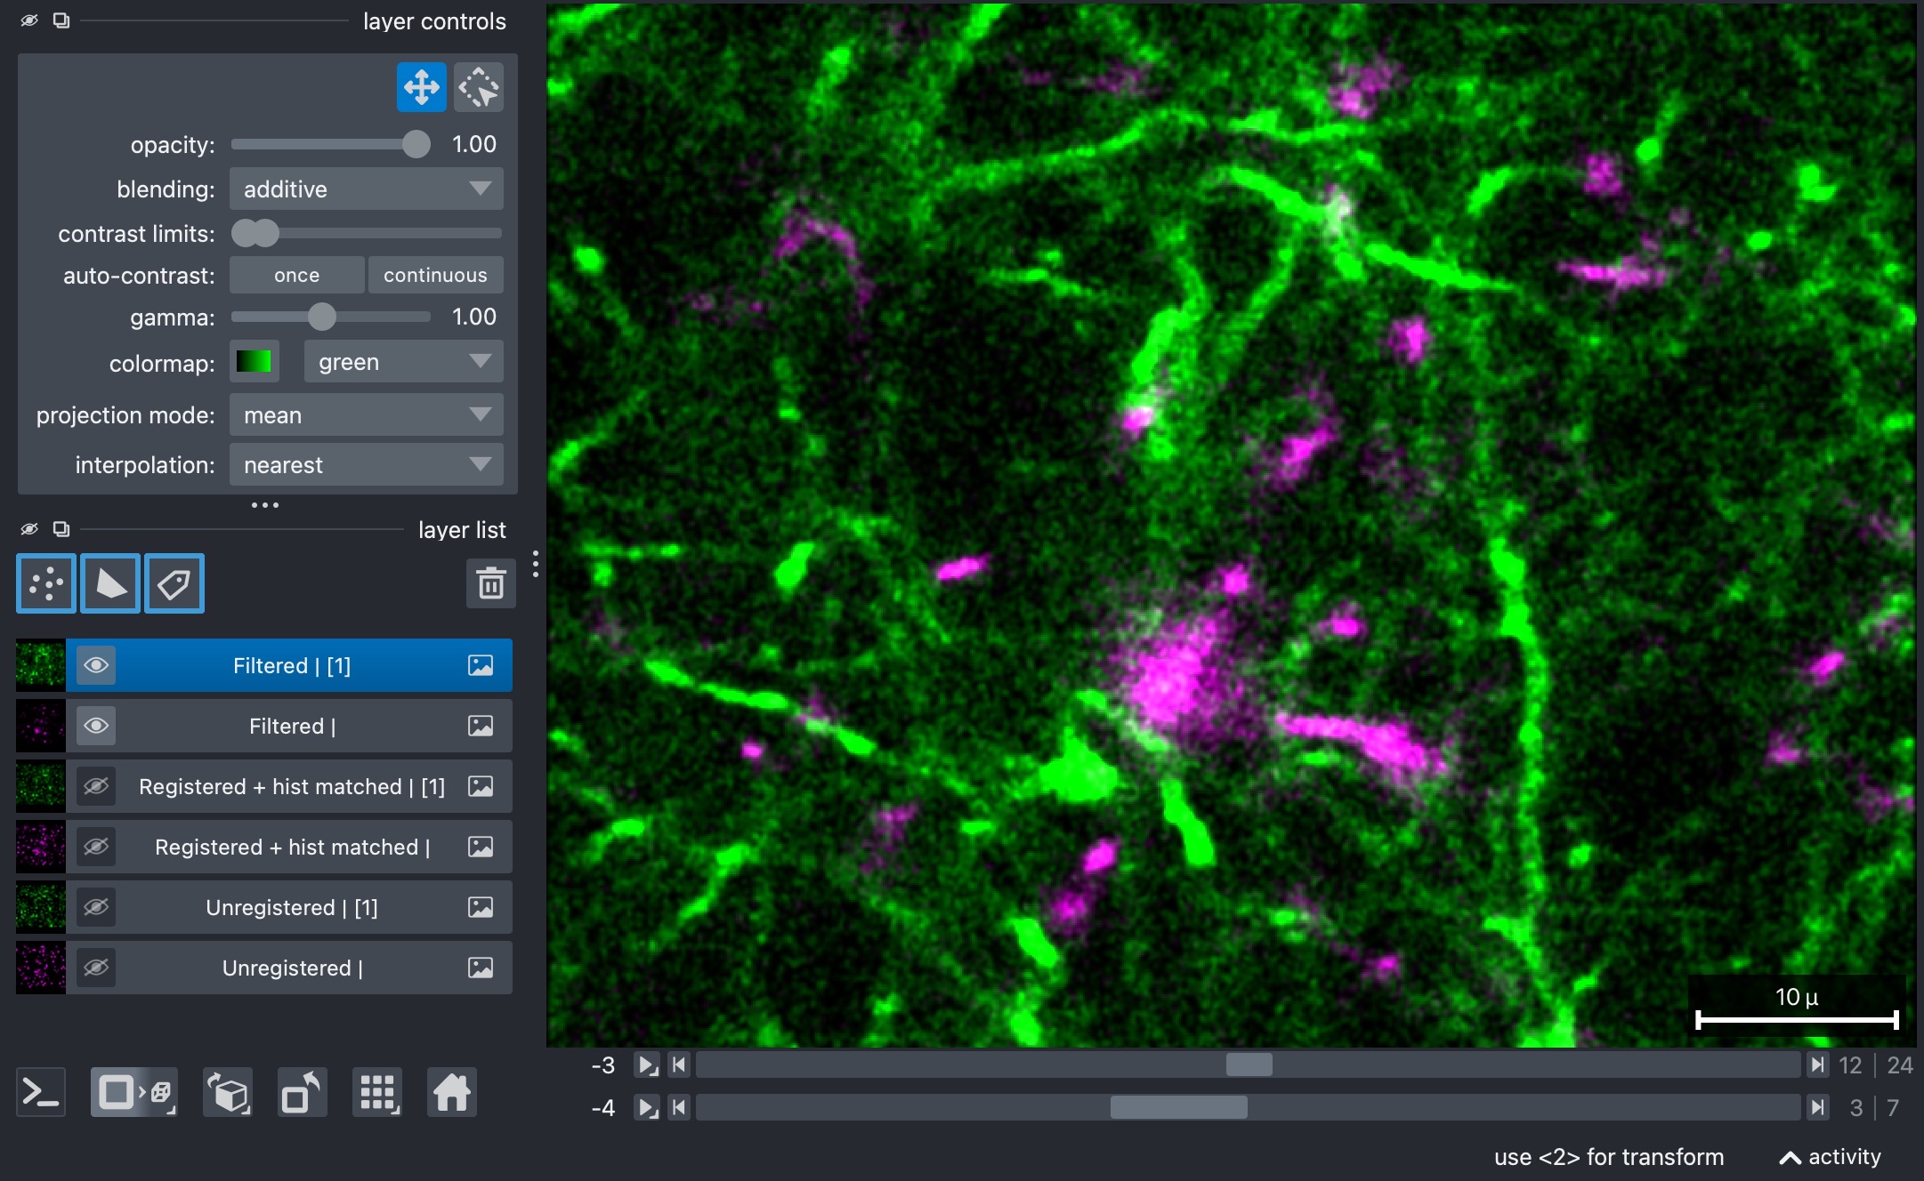Image resolution: width=1924 pixels, height=1181 pixels.
Task: Click image icon of Unregistered | layer
Action: pyautogui.click(x=481, y=968)
